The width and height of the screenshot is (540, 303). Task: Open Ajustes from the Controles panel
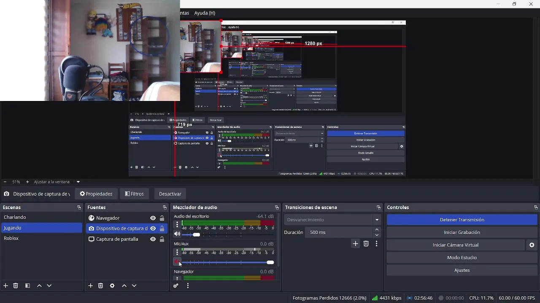coord(462,270)
